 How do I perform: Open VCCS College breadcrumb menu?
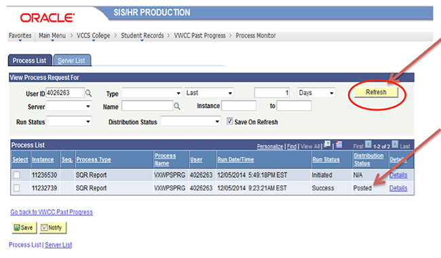[94, 36]
